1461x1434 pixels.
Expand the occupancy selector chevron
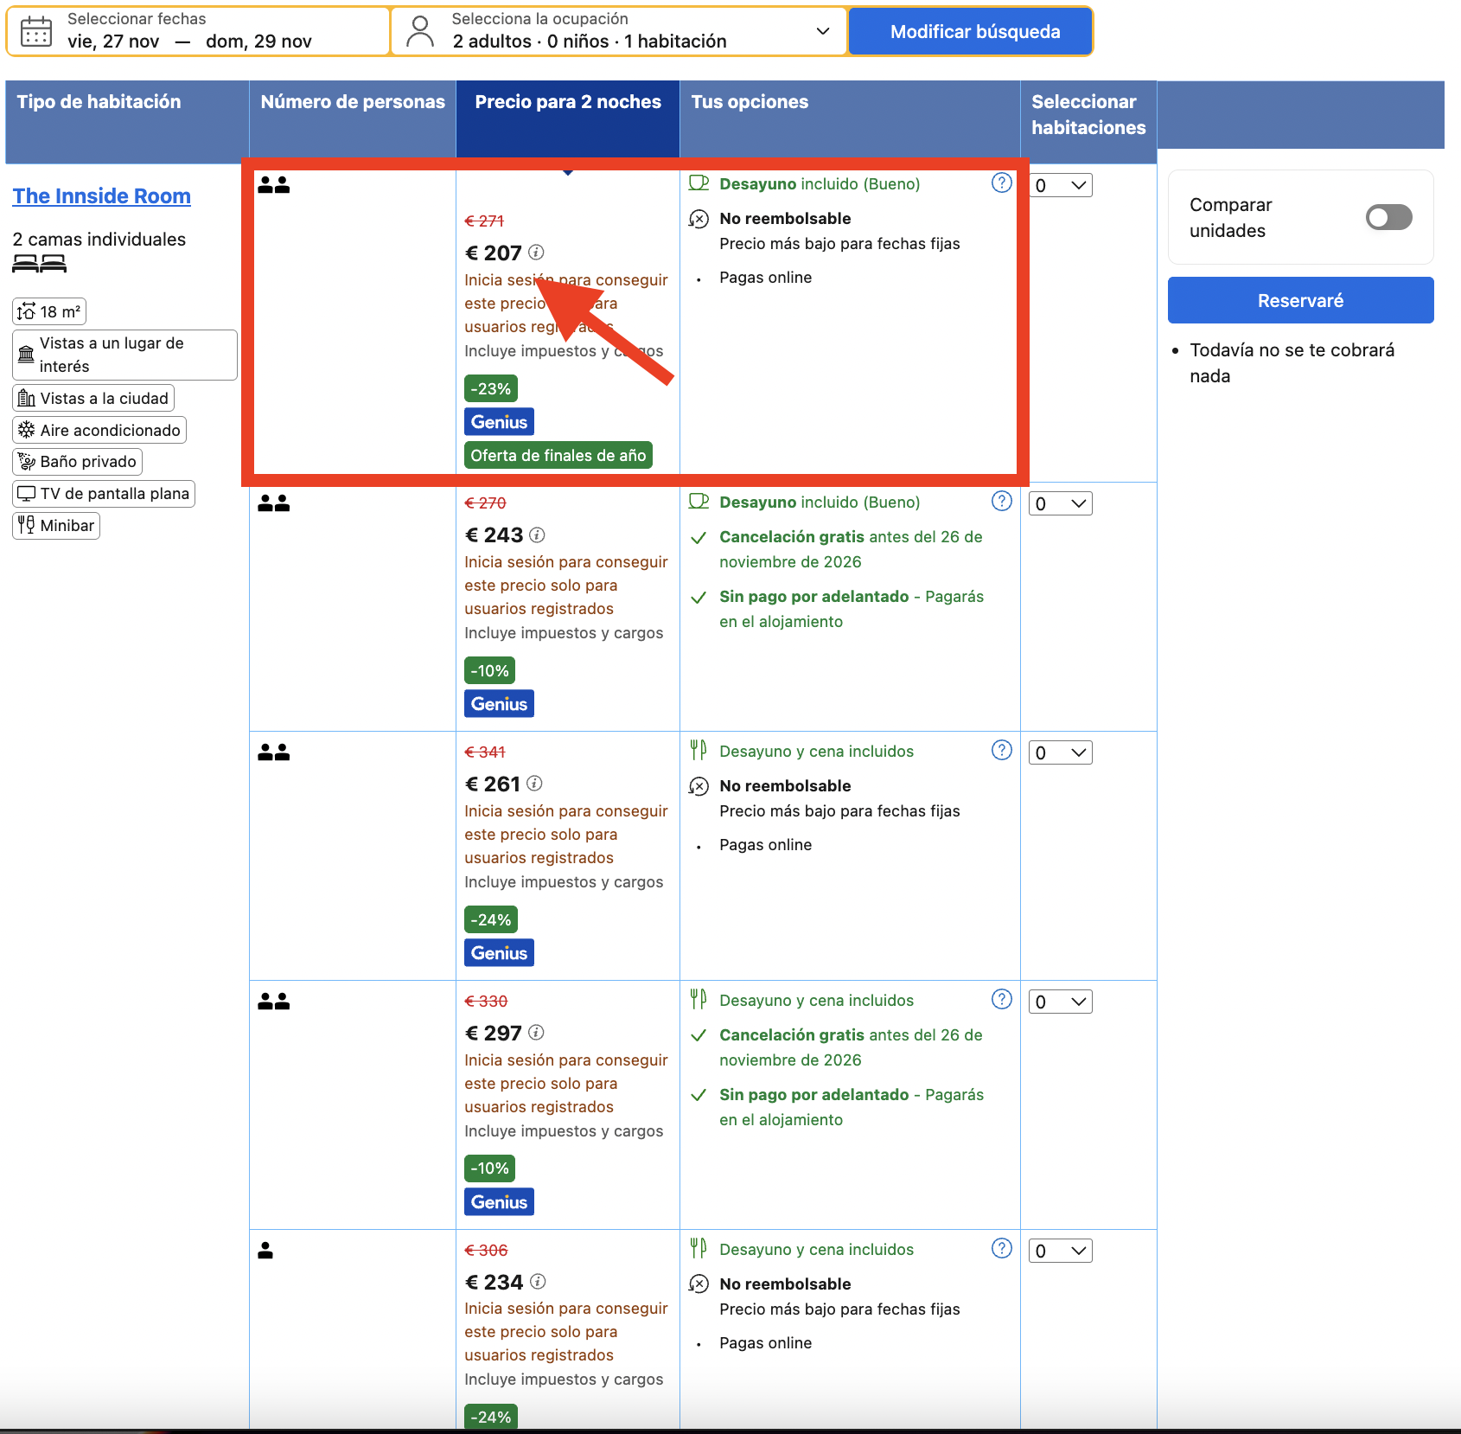tap(823, 31)
